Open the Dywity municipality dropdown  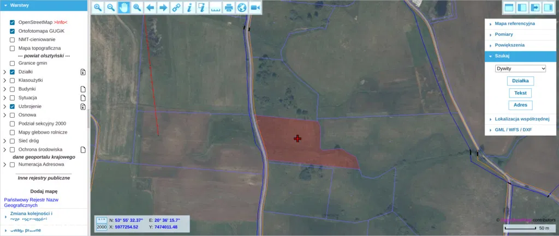[520, 69]
